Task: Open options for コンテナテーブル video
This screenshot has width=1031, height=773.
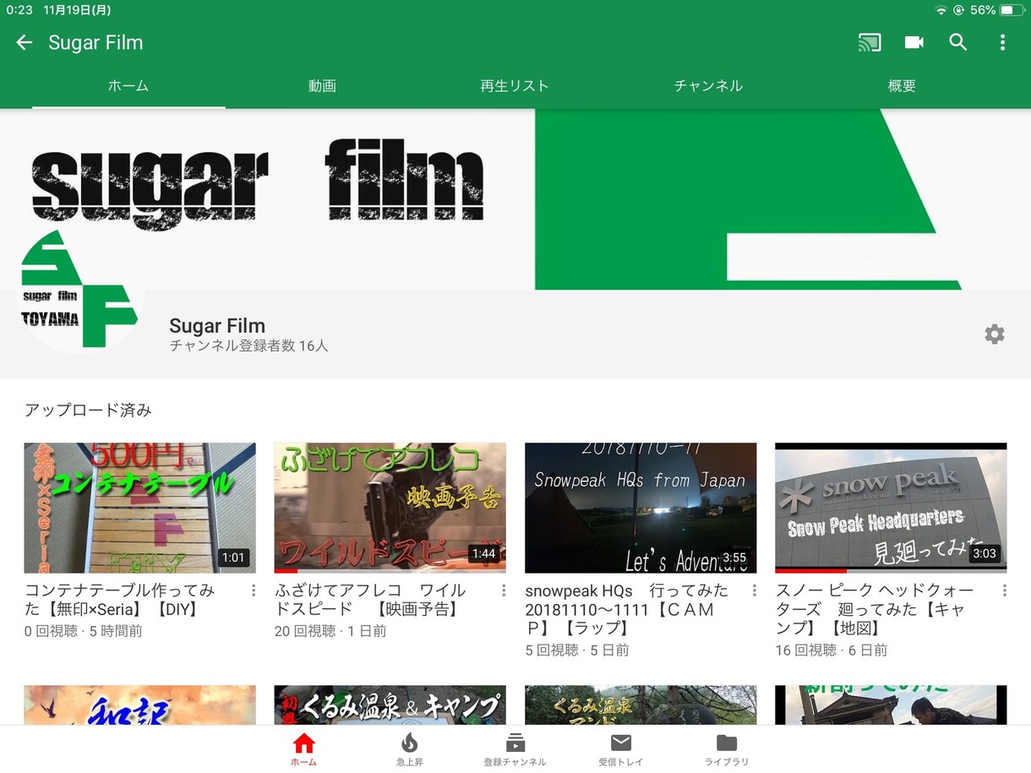Action: [253, 591]
